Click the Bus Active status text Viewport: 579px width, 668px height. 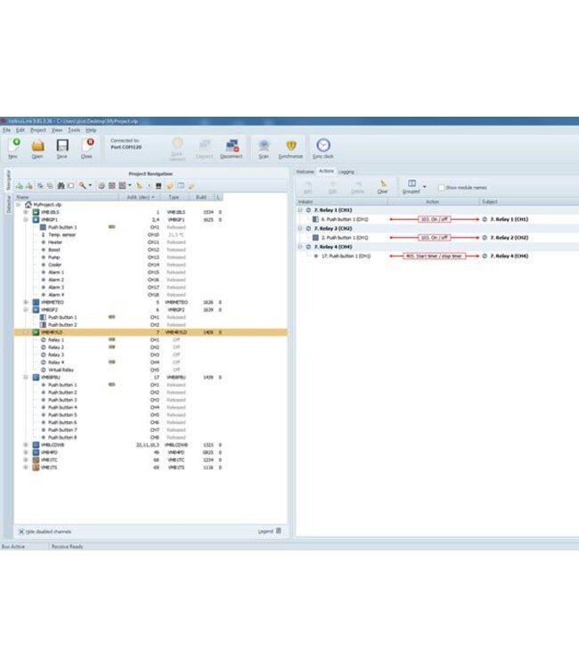13,546
